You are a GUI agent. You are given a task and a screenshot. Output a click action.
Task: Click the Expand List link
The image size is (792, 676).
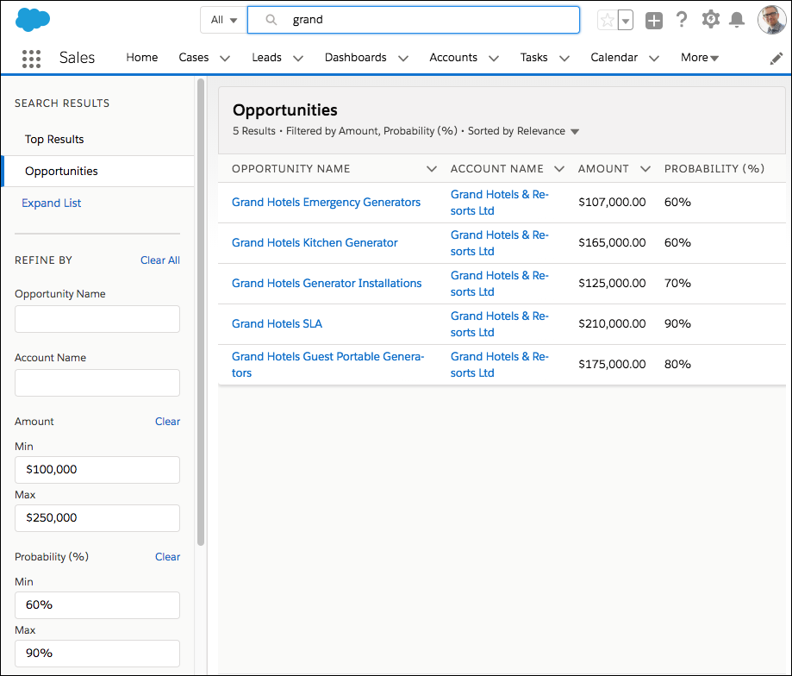tap(51, 203)
